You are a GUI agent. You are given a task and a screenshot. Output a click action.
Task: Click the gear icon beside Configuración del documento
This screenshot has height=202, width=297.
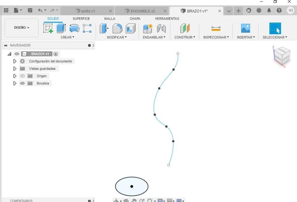point(22,61)
